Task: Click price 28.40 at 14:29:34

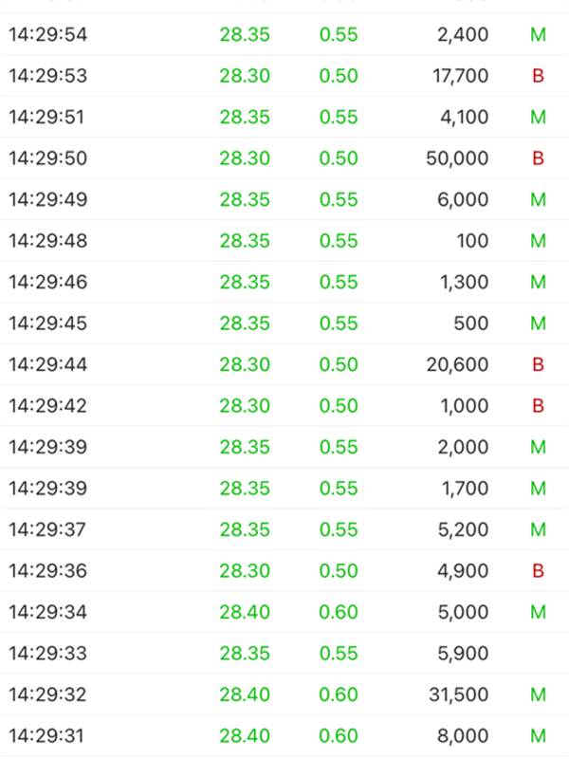Action: [x=245, y=612]
